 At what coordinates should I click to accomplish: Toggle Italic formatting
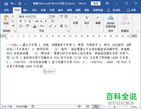[25, 21]
